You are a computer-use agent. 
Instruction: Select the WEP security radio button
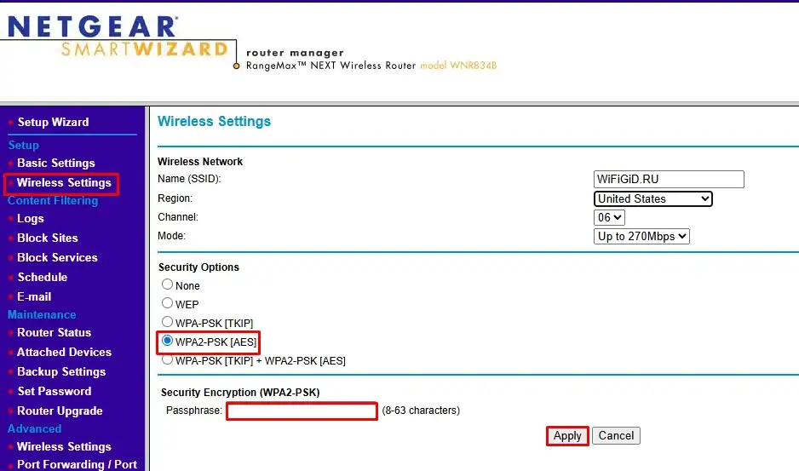tap(168, 302)
